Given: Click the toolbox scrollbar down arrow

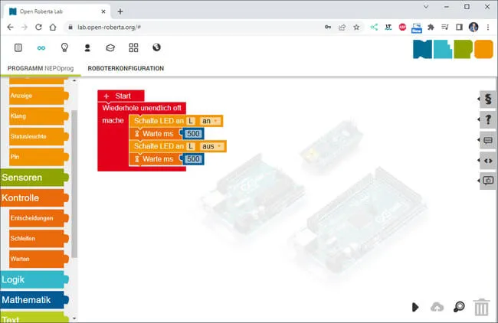Looking at the screenshot, I should pos(74,318).
